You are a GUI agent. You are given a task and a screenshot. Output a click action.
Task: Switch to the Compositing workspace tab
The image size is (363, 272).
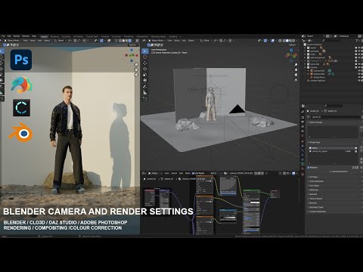142,36
